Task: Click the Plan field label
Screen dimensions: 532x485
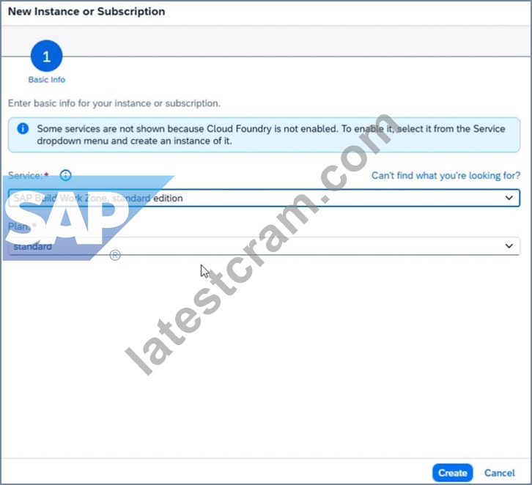Action: (x=18, y=226)
